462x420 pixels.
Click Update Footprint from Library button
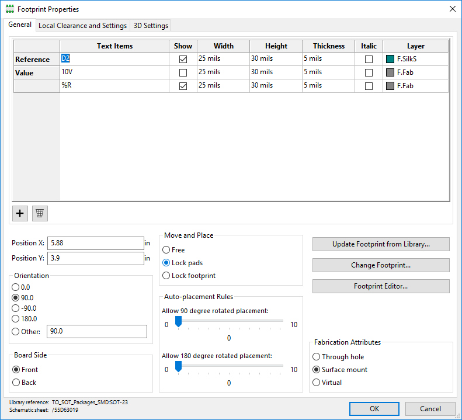381,244
